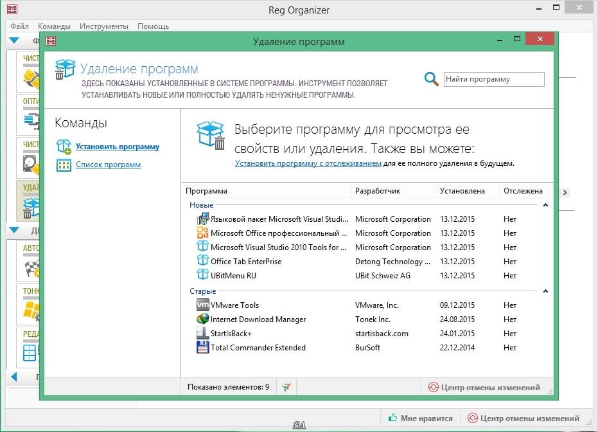Click the Мне нравится button

point(420,419)
